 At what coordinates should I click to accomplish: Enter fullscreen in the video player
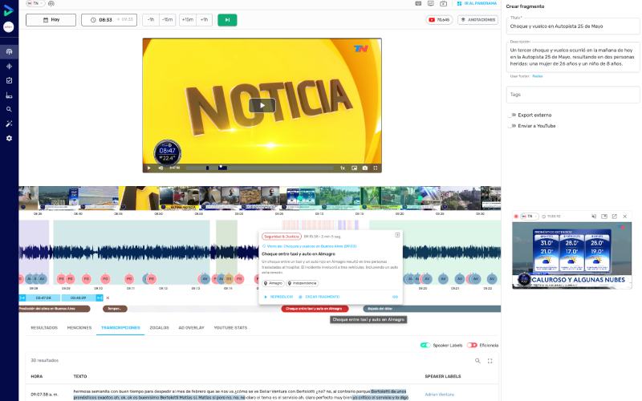click(376, 168)
